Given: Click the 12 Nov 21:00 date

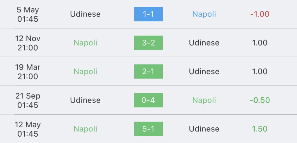Looking at the screenshot, I should click(28, 43).
